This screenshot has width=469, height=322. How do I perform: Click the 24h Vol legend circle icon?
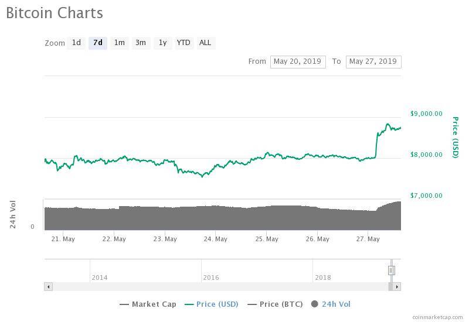(315, 304)
